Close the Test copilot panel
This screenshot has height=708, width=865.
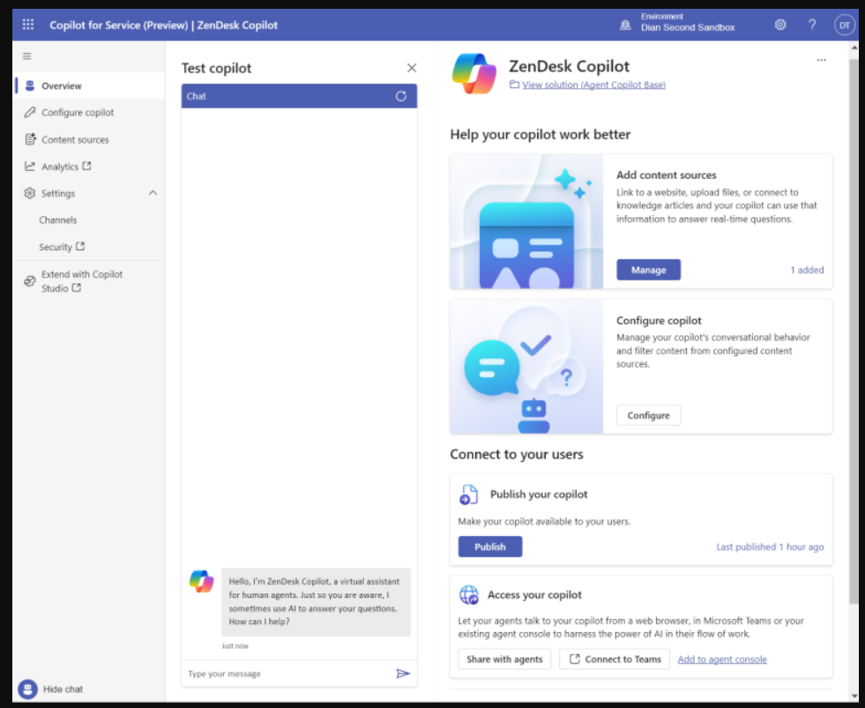pyautogui.click(x=412, y=68)
